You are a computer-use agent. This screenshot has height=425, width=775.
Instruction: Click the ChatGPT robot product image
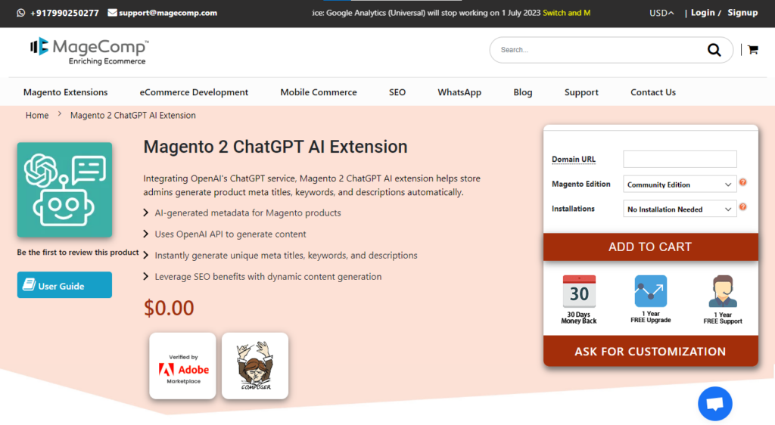pyautogui.click(x=65, y=190)
